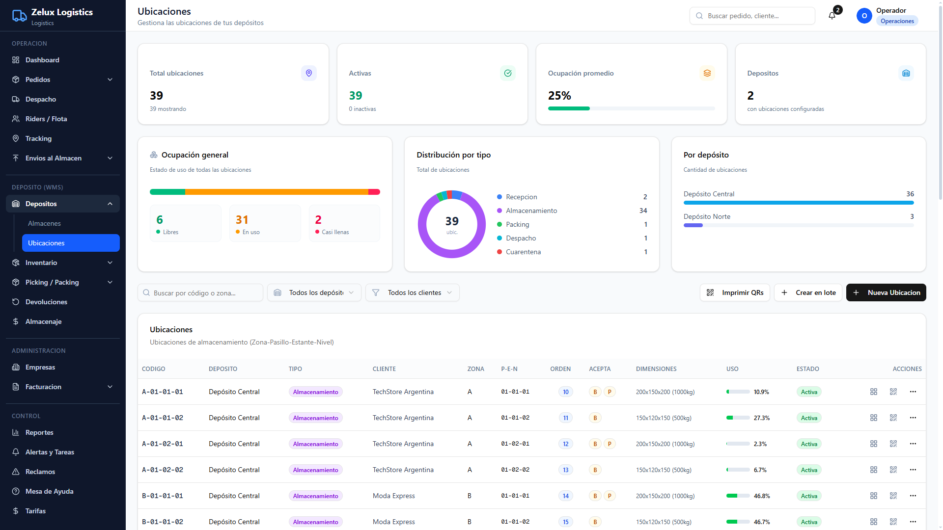This screenshot has width=943, height=530.
Task: Open Reportes section
Action: (x=63, y=432)
